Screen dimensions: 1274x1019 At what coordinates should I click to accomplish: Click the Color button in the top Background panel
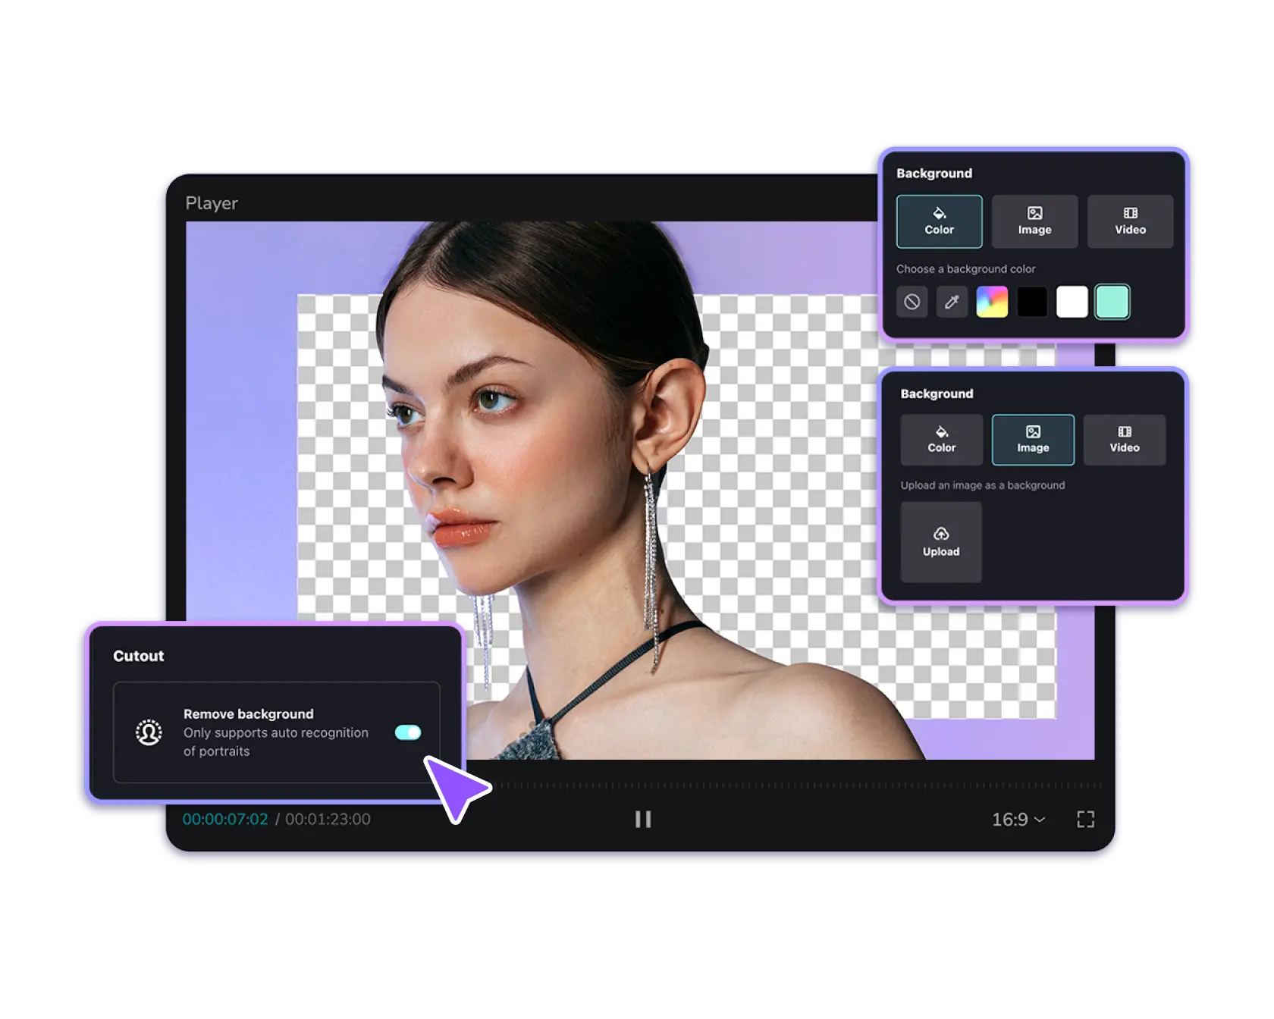(939, 221)
